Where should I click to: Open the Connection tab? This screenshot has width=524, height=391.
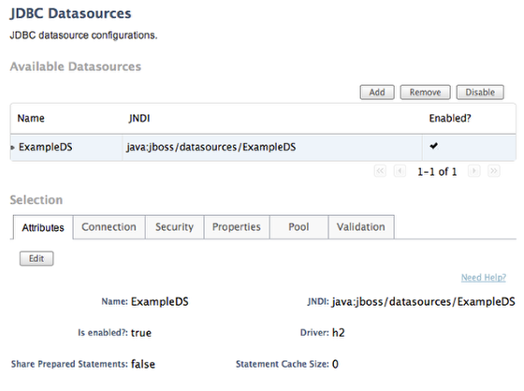point(109,227)
